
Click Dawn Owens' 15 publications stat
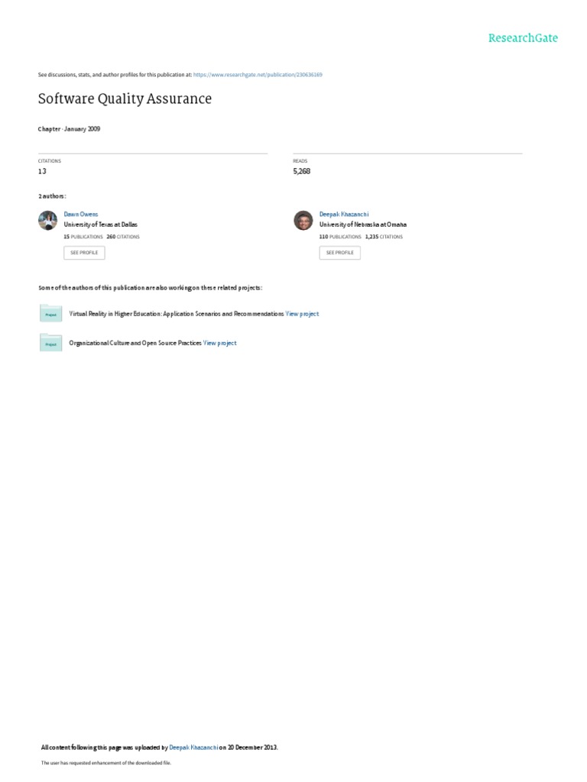[83, 237]
